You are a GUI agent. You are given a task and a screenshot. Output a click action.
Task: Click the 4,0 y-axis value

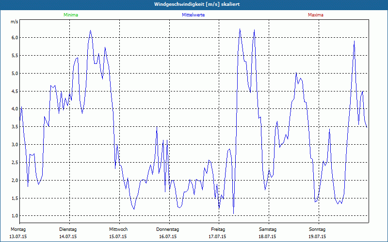click(x=15, y=109)
